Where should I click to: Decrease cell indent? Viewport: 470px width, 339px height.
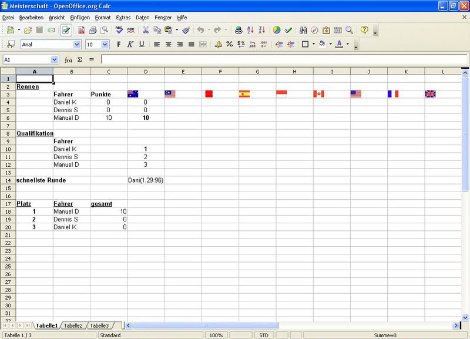pos(278,45)
